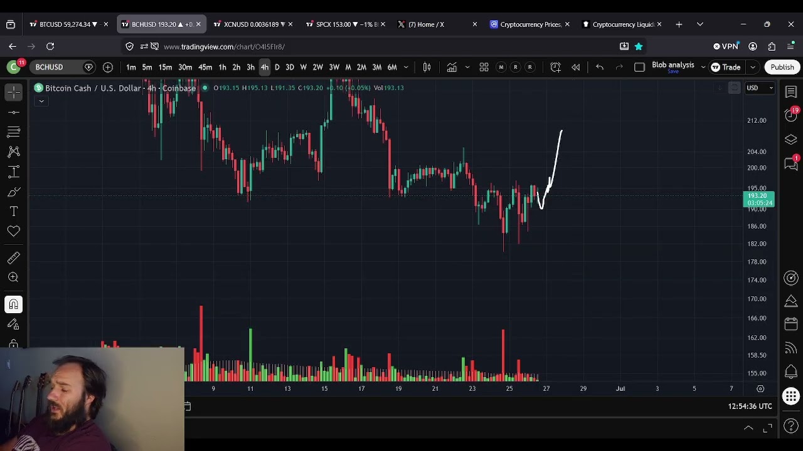Activate the zoom-in tool
The image size is (803, 451).
(14, 277)
